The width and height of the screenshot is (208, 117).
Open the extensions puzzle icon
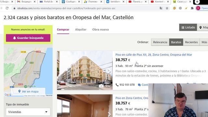point(192,8)
